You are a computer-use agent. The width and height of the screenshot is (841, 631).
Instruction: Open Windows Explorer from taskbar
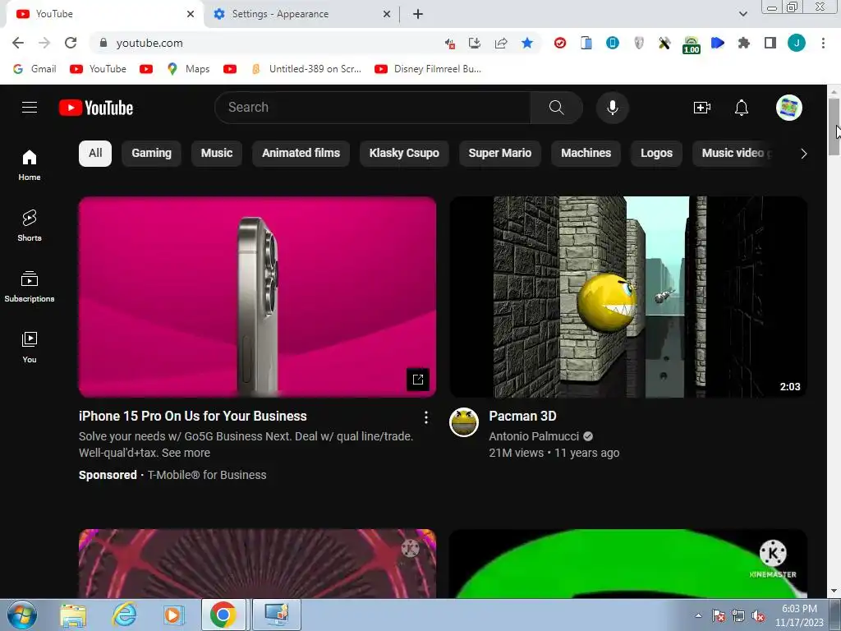73,615
